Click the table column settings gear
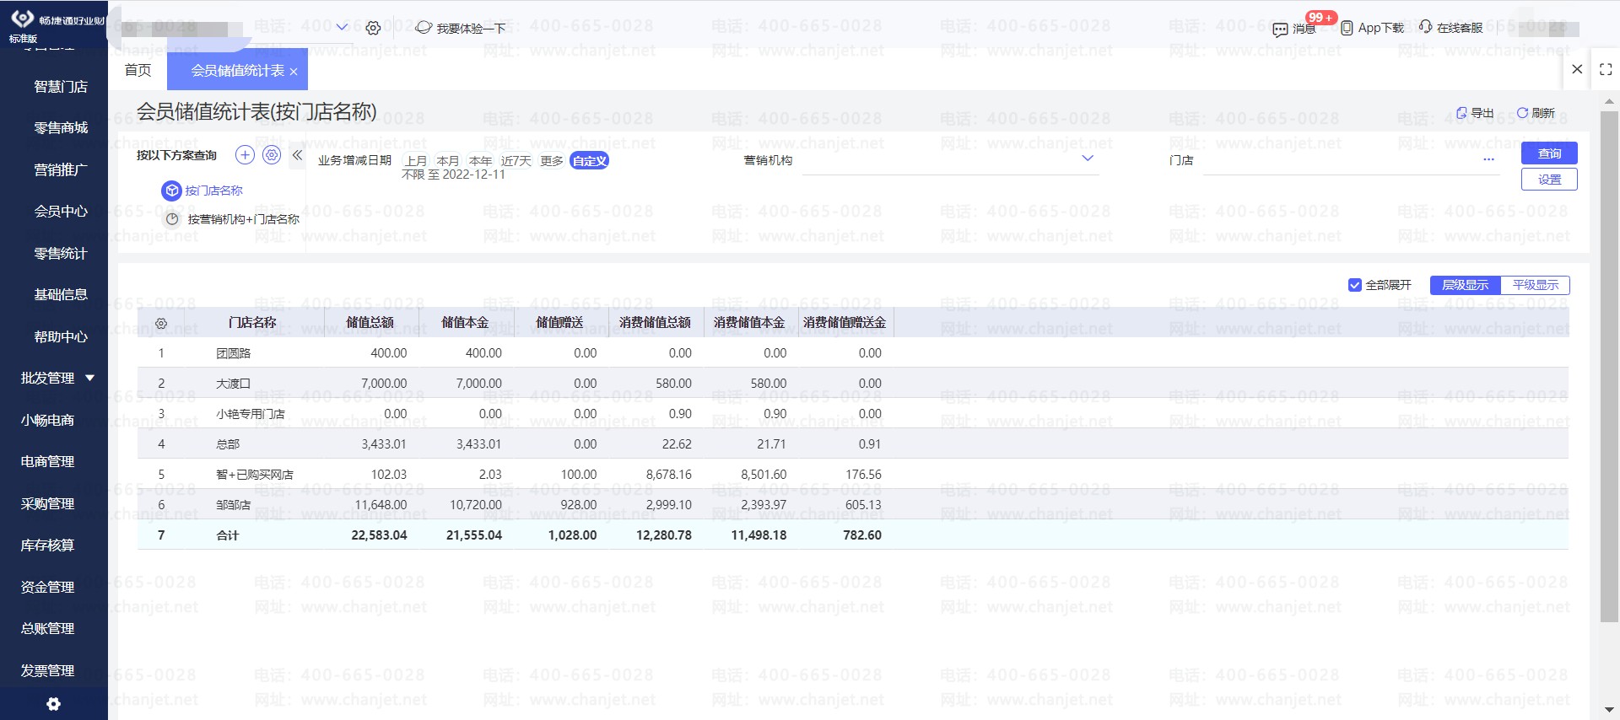The height and width of the screenshot is (720, 1620). [161, 323]
